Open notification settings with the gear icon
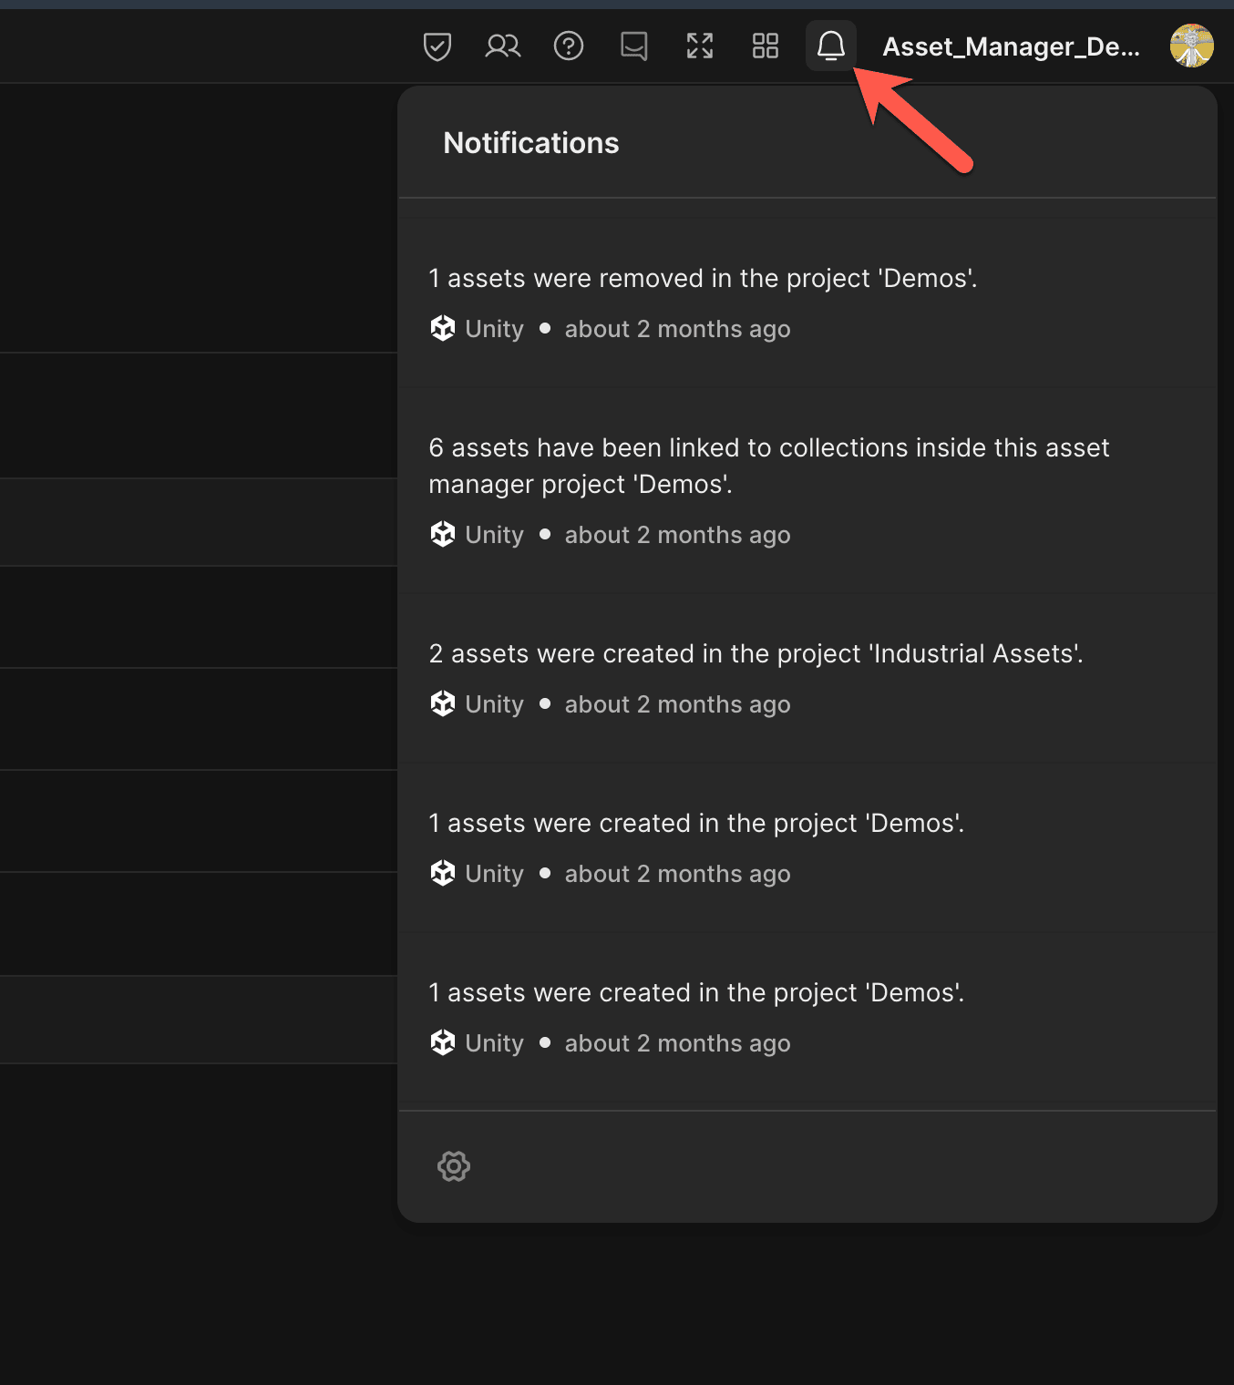1234x1385 pixels. click(x=453, y=1166)
